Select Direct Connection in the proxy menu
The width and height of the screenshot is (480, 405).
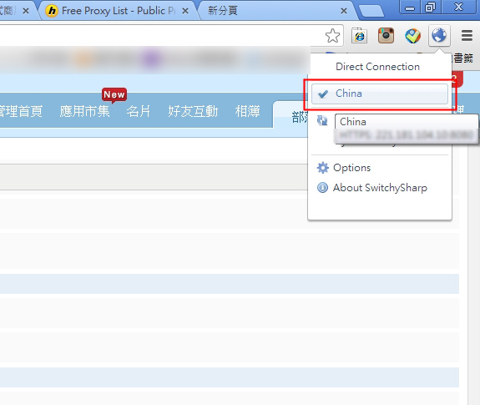[x=377, y=67]
